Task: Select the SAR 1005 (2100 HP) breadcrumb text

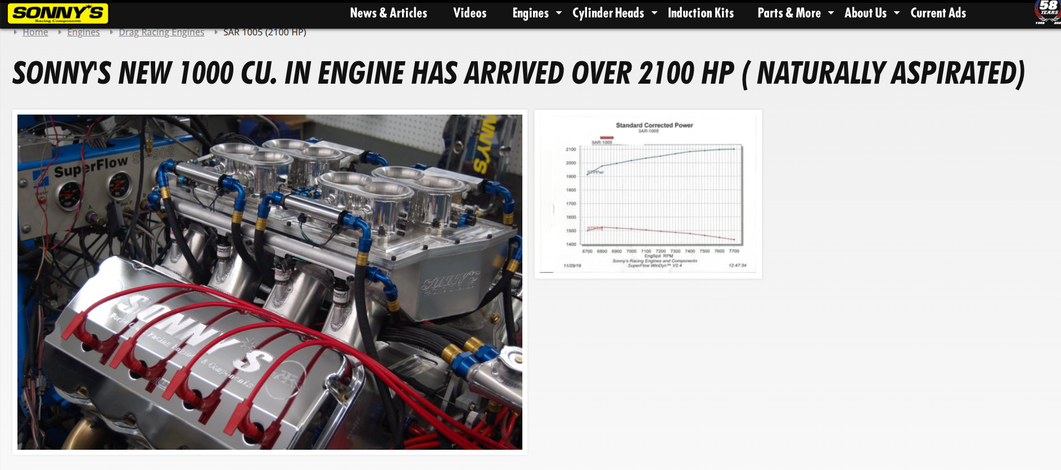Action: click(265, 32)
